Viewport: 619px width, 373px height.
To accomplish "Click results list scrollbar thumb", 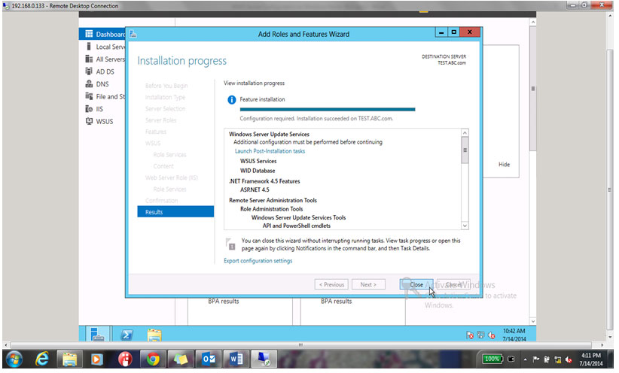I will [x=465, y=150].
